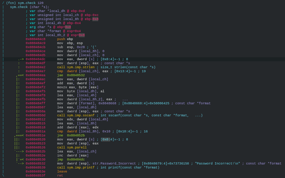Select cmp dword local_8h, 0x10 instruction
285x178 pixels.
(84, 131)
